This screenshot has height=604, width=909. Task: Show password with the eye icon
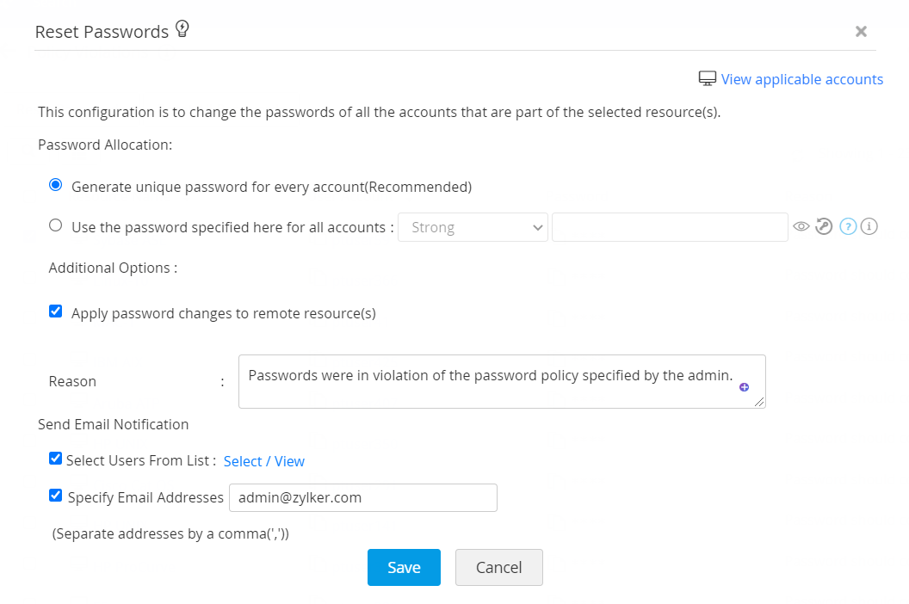[801, 227]
